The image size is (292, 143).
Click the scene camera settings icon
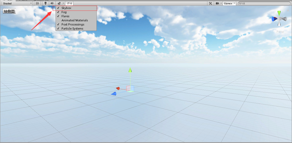(217, 3)
